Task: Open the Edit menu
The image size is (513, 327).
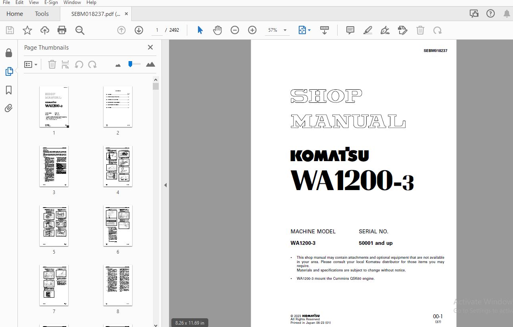Action: (19, 2)
